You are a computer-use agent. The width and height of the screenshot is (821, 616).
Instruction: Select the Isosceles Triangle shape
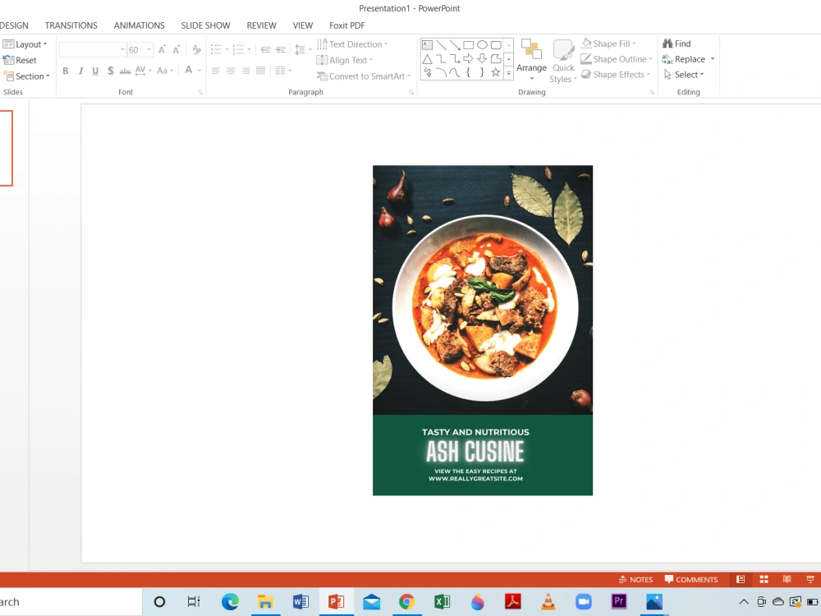(427, 58)
